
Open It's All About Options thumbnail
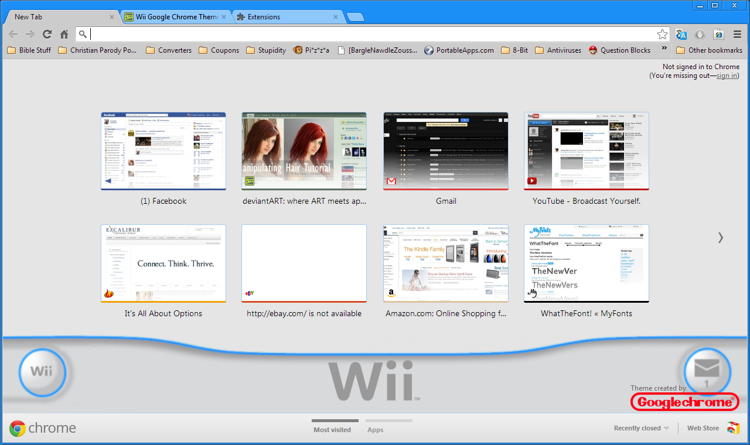(163, 263)
